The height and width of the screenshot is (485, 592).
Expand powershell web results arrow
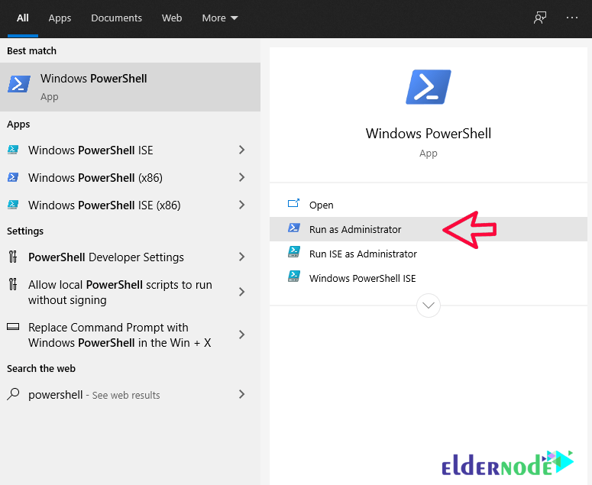(x=242, y=394)
